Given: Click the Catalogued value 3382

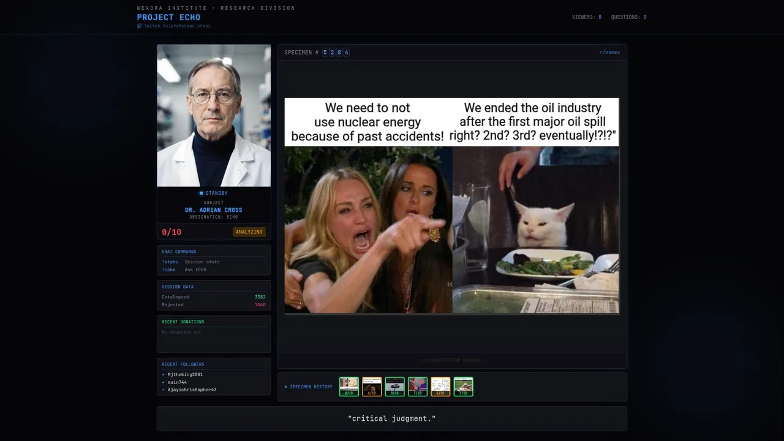Looking at the screenshot, I should tap(260, 297).
